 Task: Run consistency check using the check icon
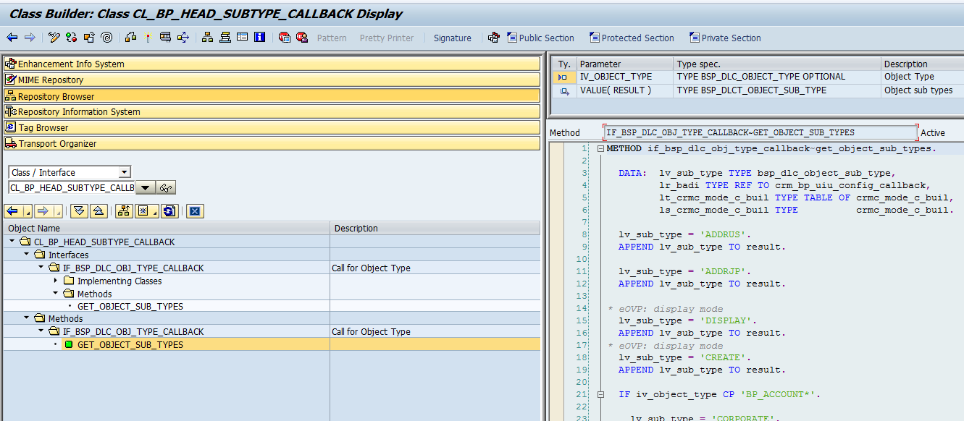click(70, 38)
